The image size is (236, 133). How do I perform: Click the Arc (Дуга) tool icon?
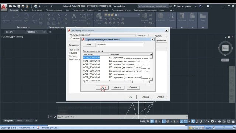(34, 16)
